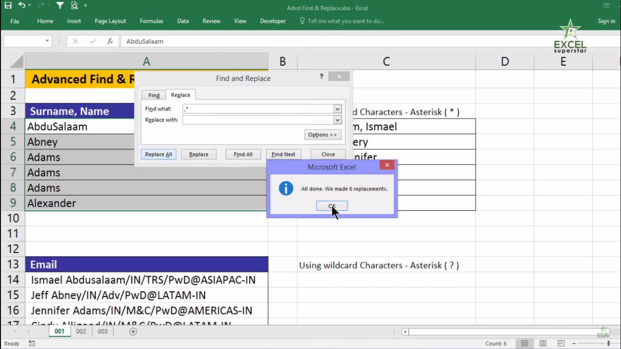The width and height of the screenshot is (621, 349).
Task: Click the Close button in Find and Replace
Action: coord(328,155)
